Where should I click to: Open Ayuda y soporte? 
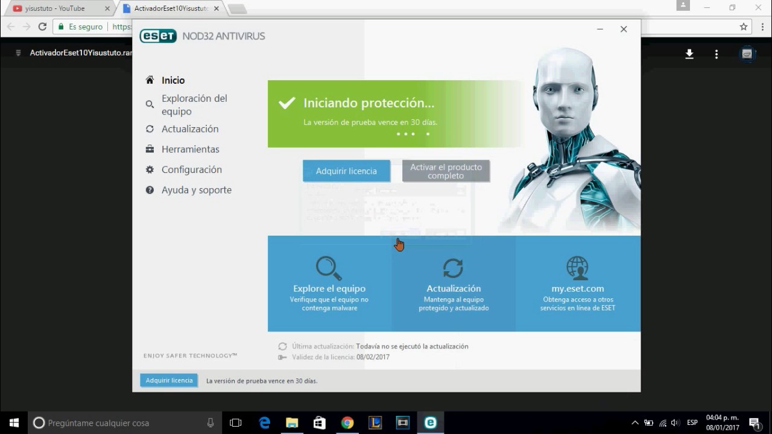pyautogui.click(x=196, y=190)
